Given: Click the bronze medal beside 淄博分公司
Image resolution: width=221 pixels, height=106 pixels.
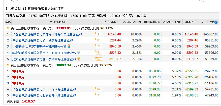Looking at the screenshot, I should [x=69, y=46].
